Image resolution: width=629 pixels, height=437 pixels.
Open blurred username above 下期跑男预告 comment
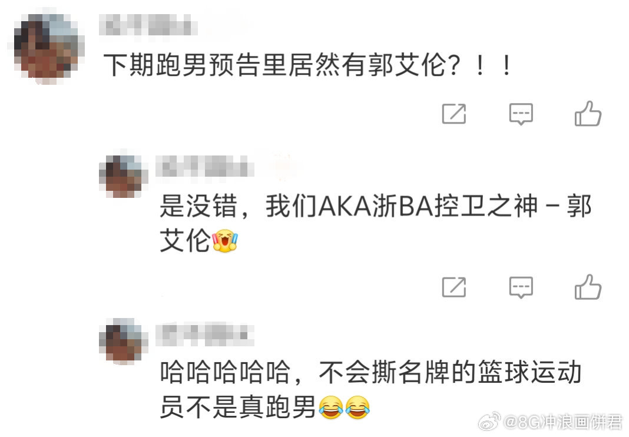point(148,25)
